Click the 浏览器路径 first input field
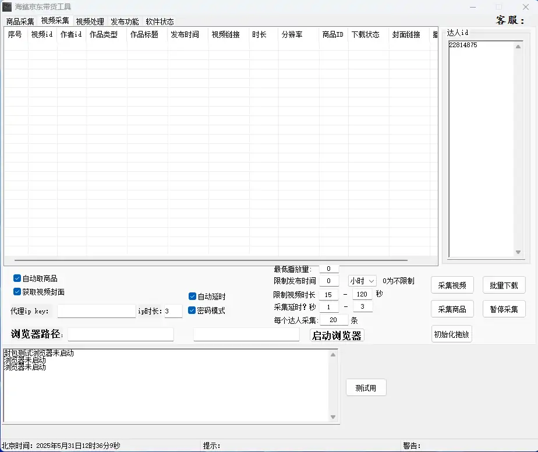Screen dimensions: 538x452 click(121, 334)
